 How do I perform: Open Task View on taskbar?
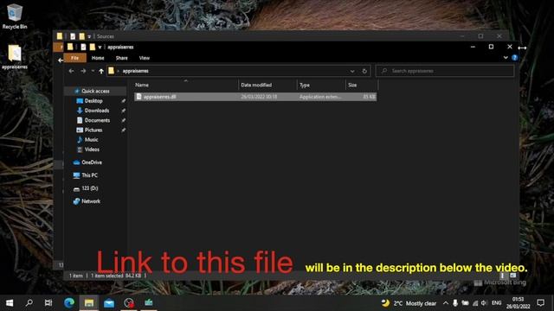48,302
